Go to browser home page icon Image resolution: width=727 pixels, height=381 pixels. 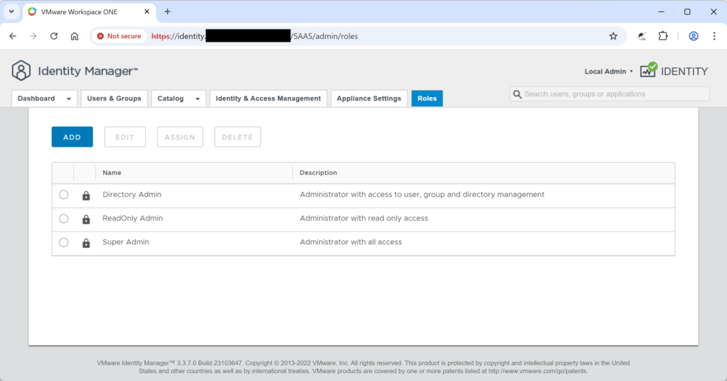point(75,36)
